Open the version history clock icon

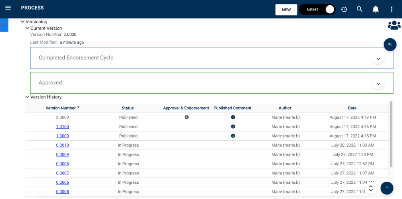click(x=344, y=9)
